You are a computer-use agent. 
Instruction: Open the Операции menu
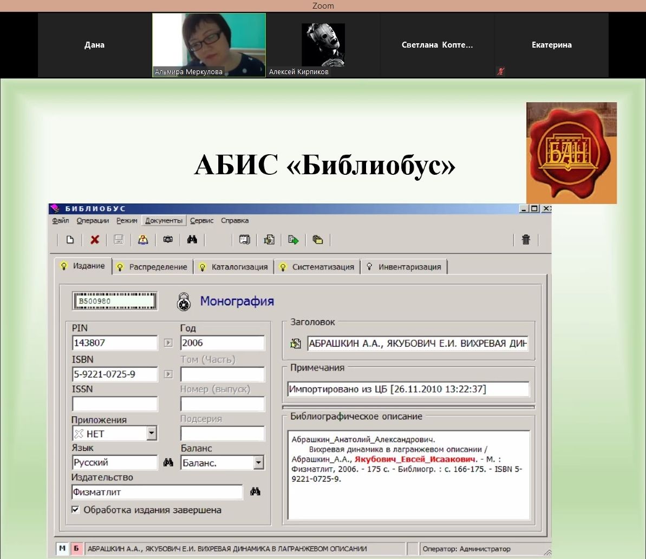pos(93,221)
